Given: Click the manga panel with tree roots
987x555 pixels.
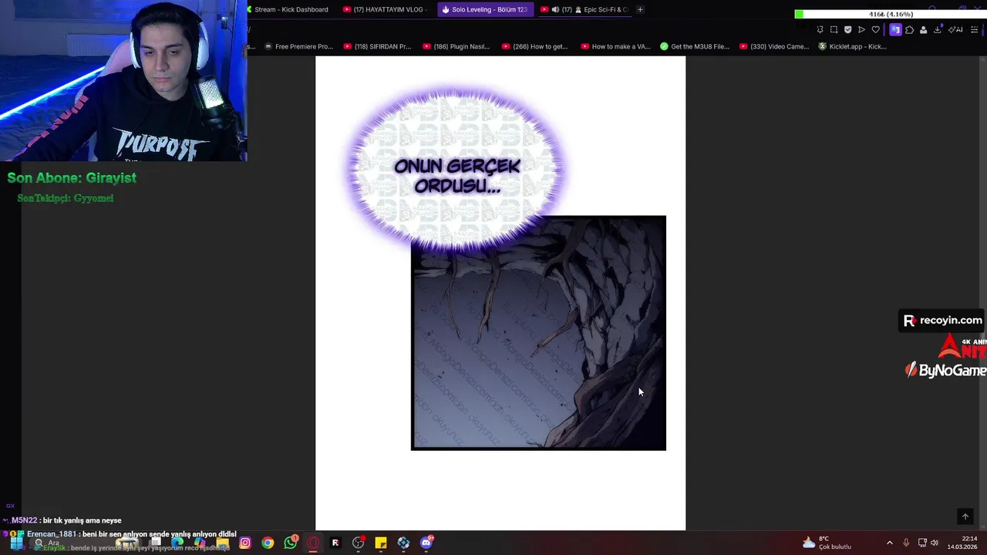Looking at the screenshot, I should (x=538, y=333).
